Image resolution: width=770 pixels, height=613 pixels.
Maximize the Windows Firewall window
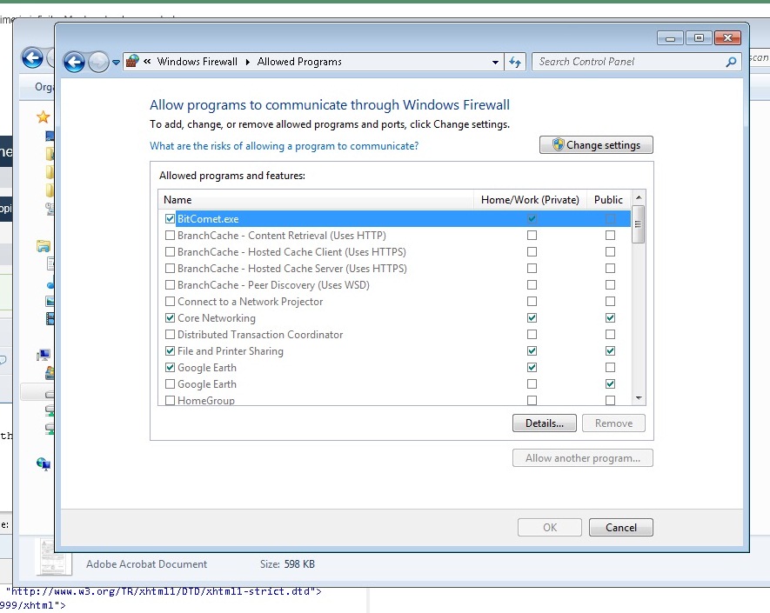pos(699,38)
